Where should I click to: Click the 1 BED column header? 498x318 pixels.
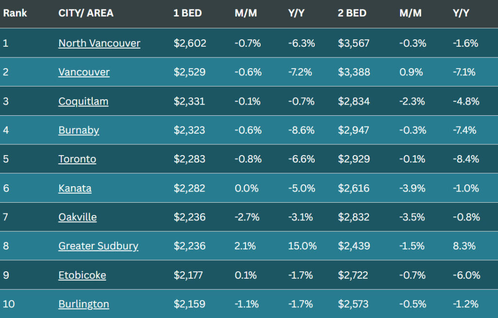pos(187,13)
